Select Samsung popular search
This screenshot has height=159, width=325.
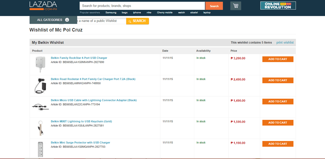pos(111,12)
